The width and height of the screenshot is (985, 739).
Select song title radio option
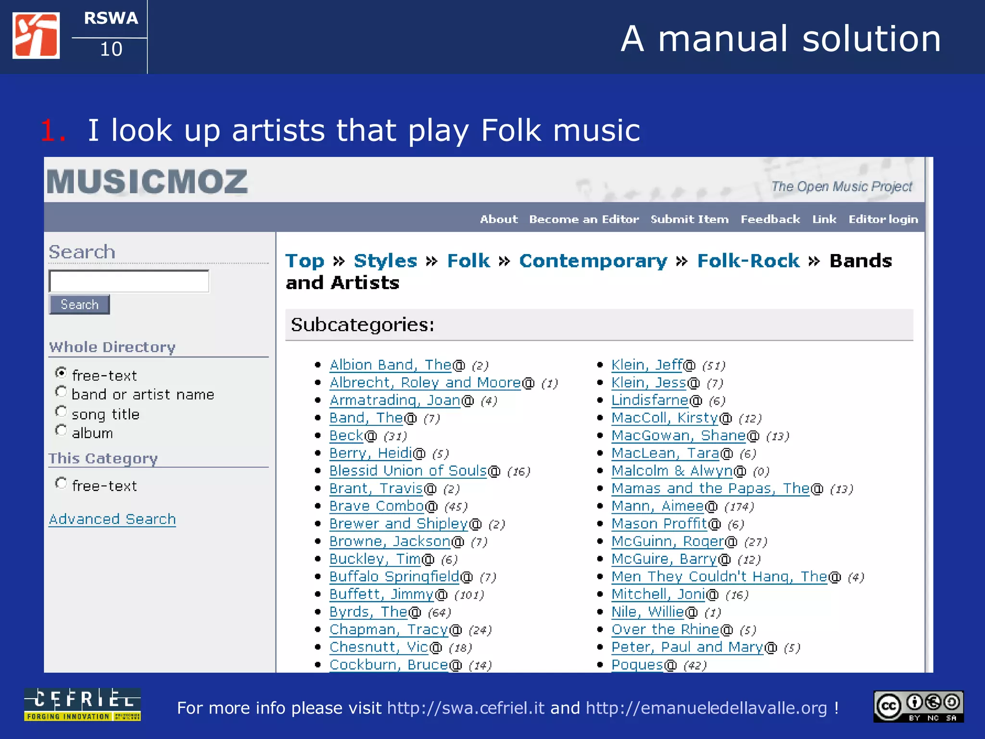click(x=61, y=412)
